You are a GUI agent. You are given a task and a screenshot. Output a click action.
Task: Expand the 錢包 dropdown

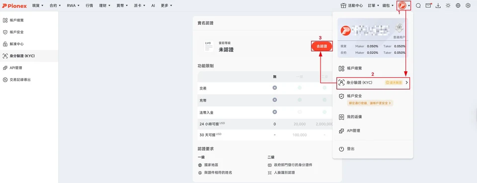tap(388, 5)
